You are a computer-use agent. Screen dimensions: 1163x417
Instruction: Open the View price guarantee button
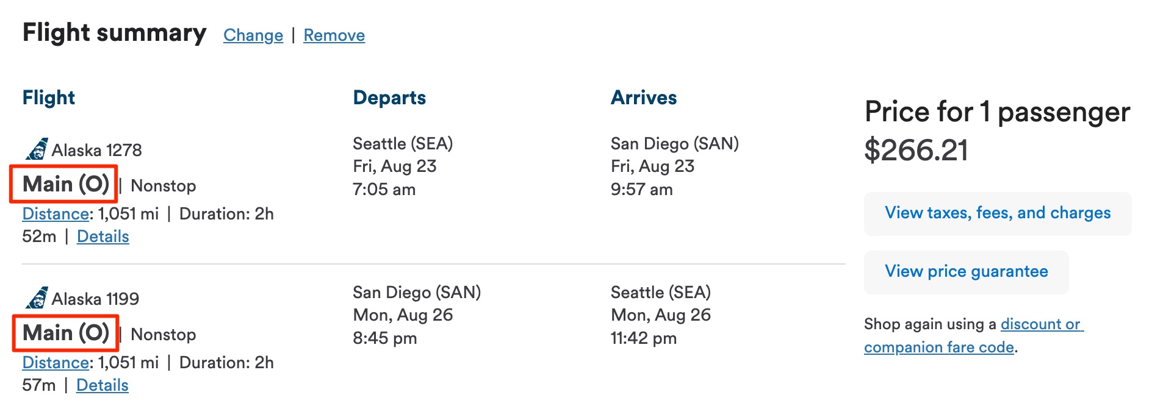click(966, 272)
